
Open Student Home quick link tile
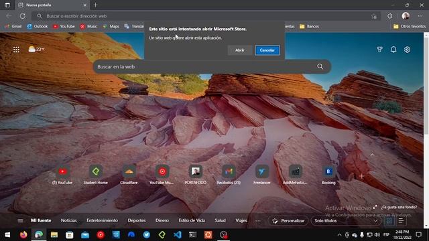click(95, 175)
